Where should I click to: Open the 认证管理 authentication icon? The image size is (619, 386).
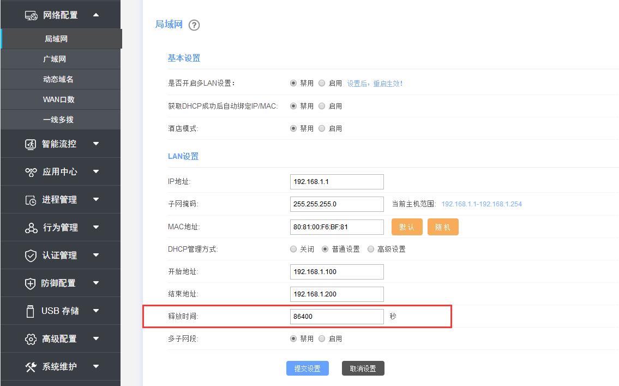[x=30, y=255]
